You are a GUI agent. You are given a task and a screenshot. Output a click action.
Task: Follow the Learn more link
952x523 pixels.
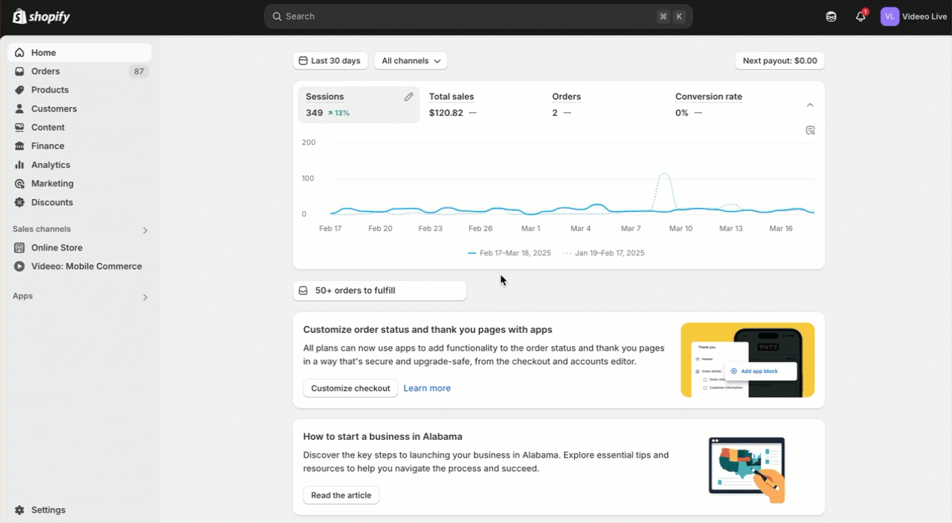(427, 389)
